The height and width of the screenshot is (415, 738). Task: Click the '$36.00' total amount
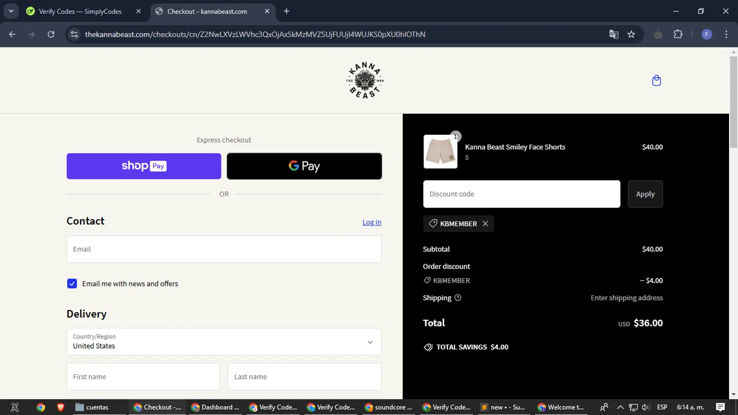(x=648, y=323)
